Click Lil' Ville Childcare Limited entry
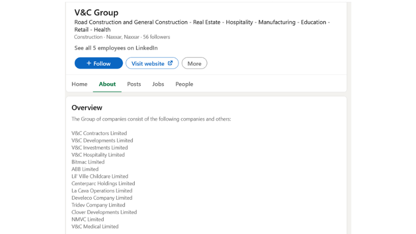This screenshot has height=234, width=416. click(100, 176)
